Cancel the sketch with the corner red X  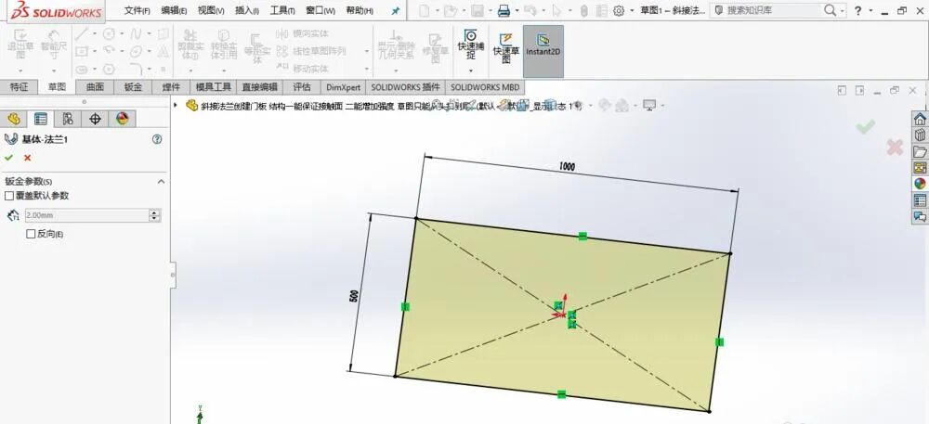895,148
